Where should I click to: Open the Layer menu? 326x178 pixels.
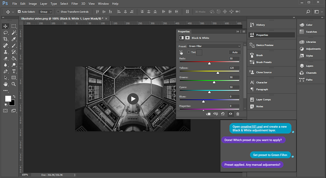(44, 4)
